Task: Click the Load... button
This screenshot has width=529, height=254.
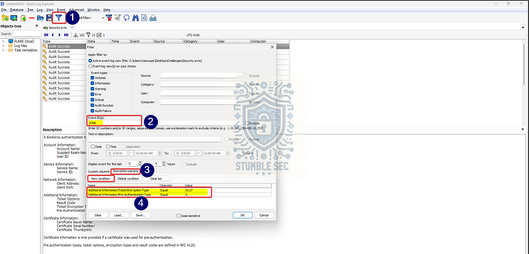Action: point(119,215)
